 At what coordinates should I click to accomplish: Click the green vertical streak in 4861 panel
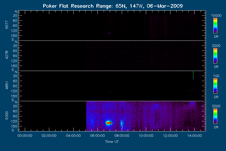(x=193, y=75)
